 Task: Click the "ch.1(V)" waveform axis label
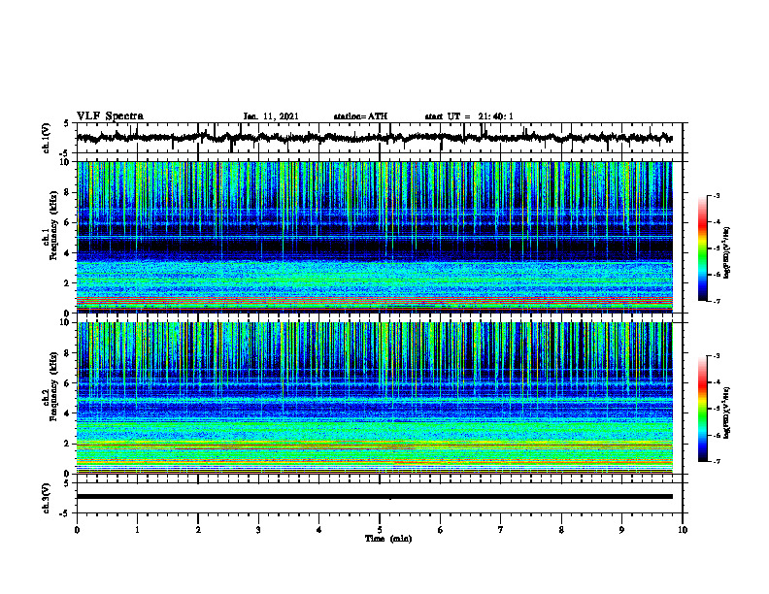click(47, 138)
